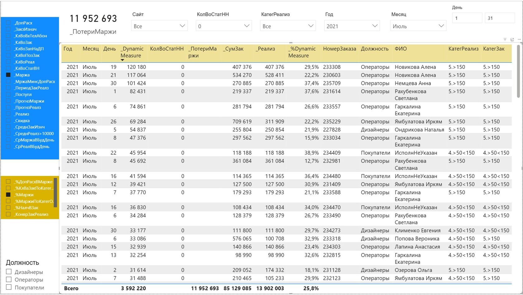This screenshot has width=523, height=295.
Task: Sort by the ФИО column header
Action: pos(400,49)
